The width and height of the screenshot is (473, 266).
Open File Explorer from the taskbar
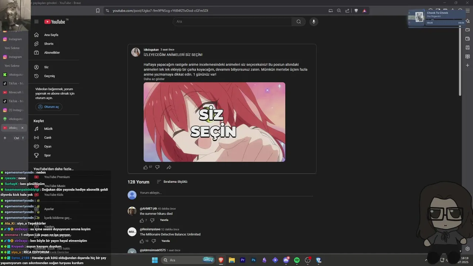232,260
